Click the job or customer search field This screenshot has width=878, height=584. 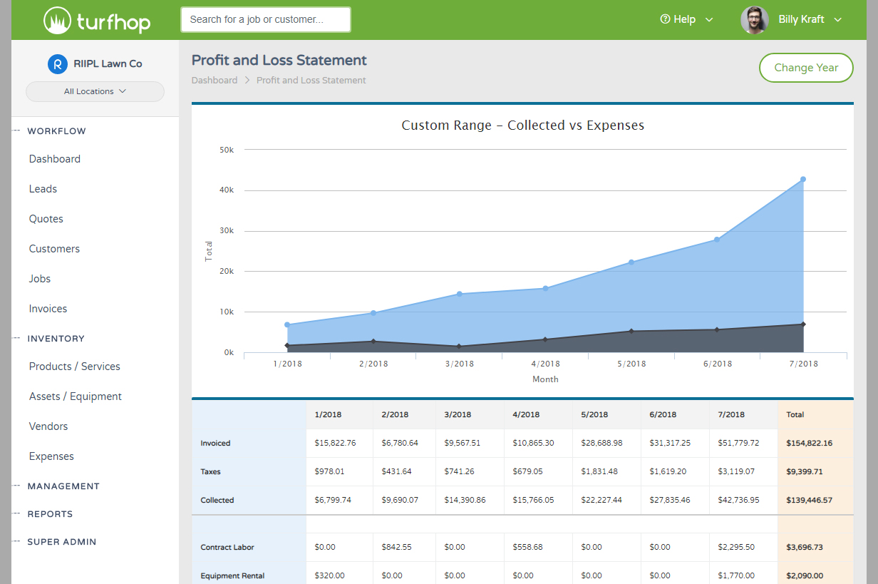tap(265, 19)
